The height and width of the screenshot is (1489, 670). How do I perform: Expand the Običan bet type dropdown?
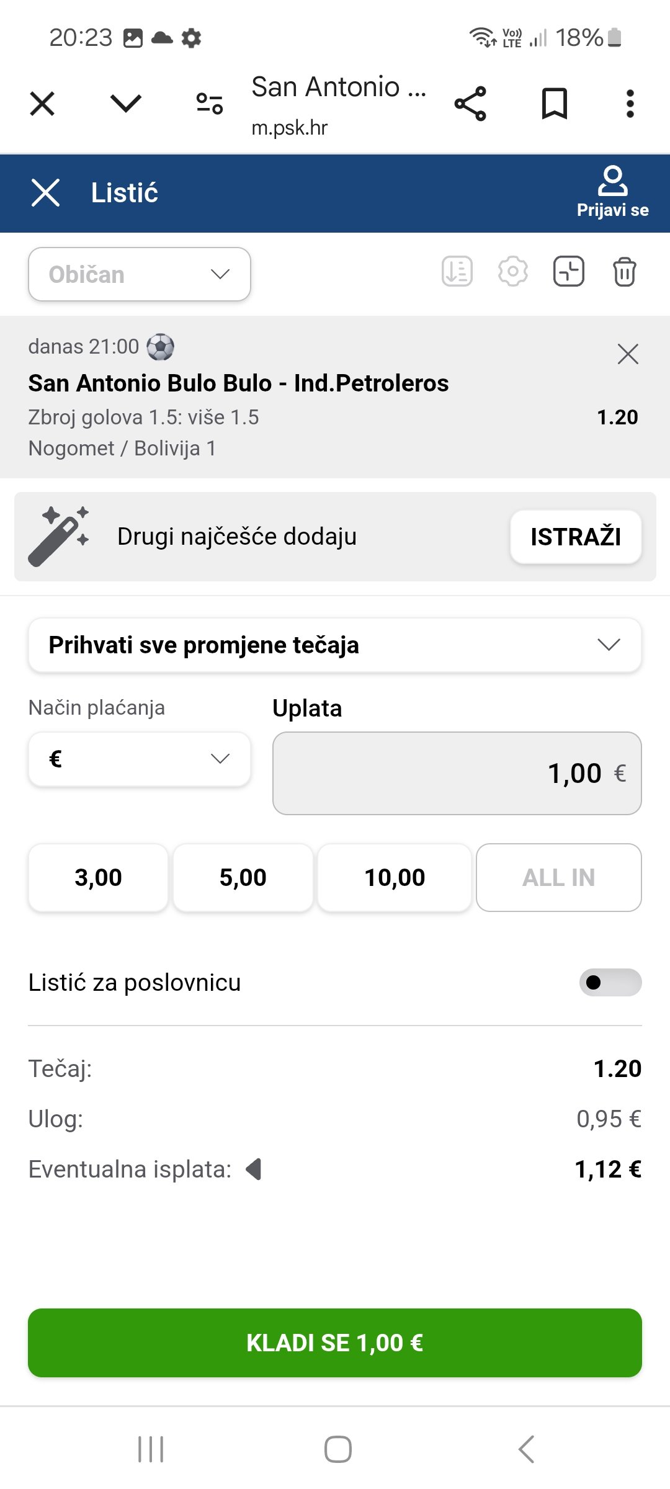[x=140, y=274]
